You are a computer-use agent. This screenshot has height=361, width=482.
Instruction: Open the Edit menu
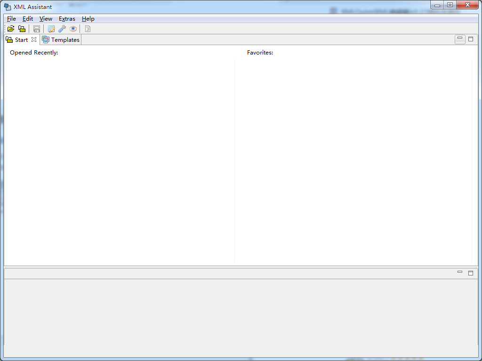pos(28,19)
